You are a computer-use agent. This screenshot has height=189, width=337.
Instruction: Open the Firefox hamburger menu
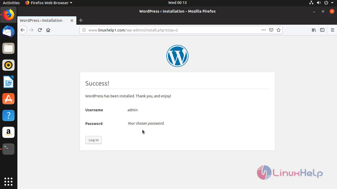(332, 30)
